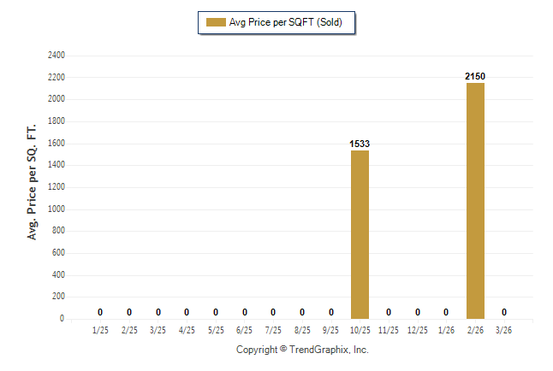Click the 1533 data label

pyautogui.click(x=360, y=144)
